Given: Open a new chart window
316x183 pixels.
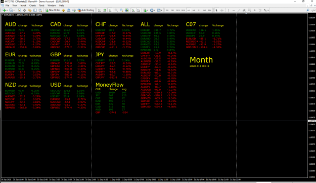Looking at the screenshot, I should pyautogui.click(x=4, y=10).
